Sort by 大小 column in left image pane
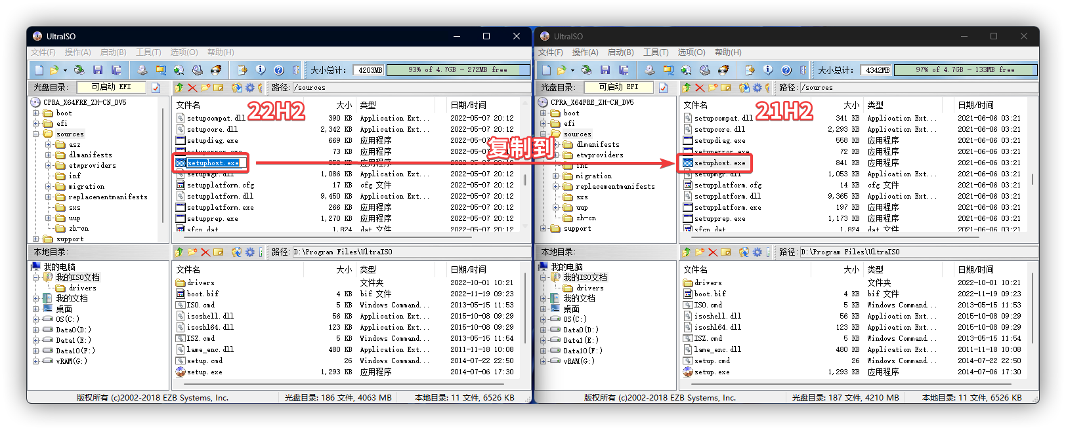 [344, 105]
